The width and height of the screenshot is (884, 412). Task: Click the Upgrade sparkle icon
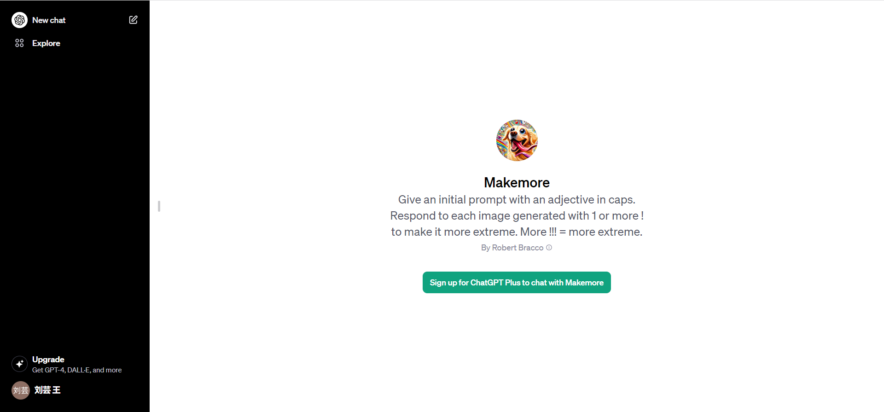tap(19, 364)
